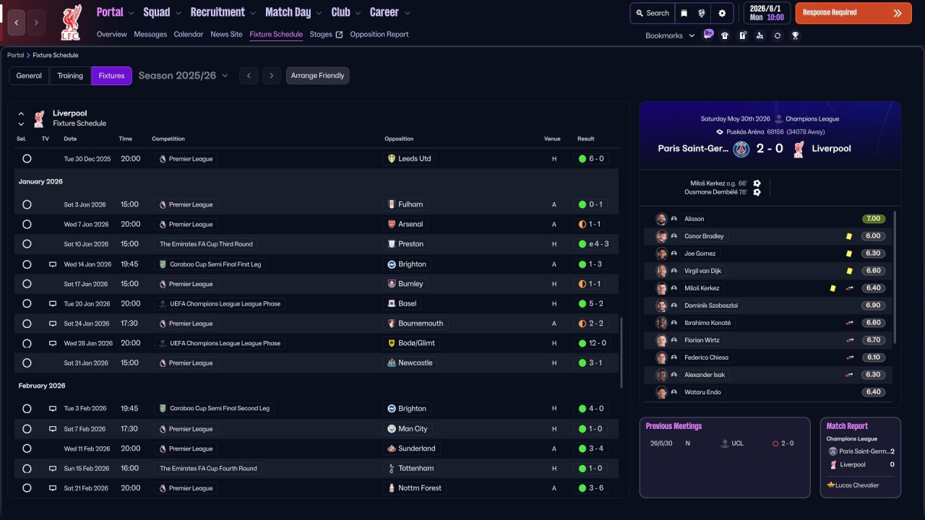
Task: Open the Overview sub-menu item
Action: click(111, 35)
